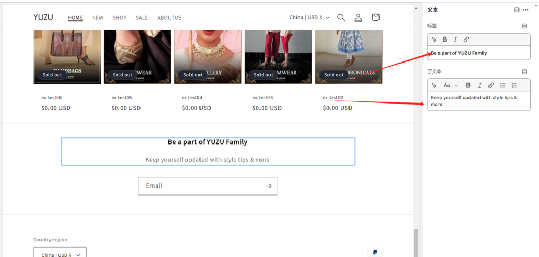Click the search magnifier icon in header

341,17
